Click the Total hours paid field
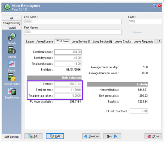Viewport: 164px width, 142px height. click(x=68, y=52)
